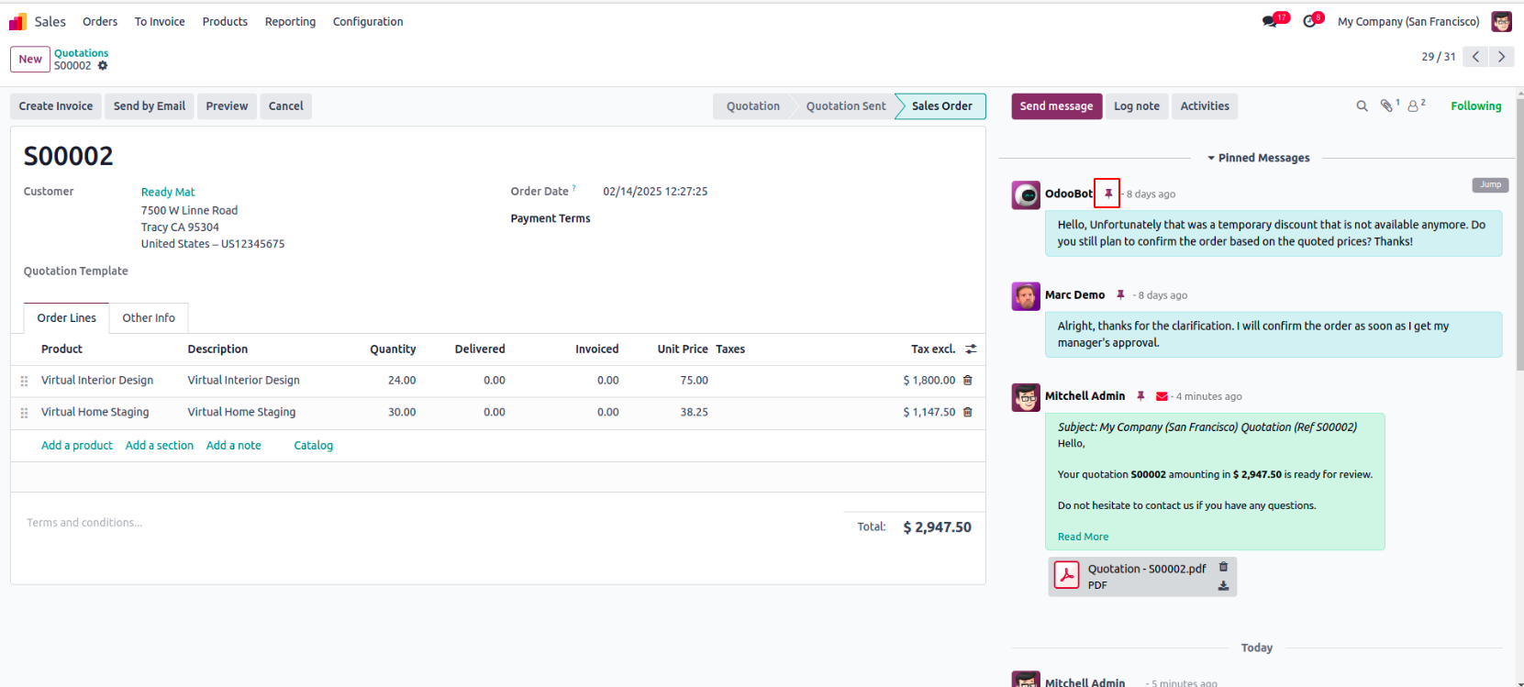Jump to the OdooBot pinned message

pyautogui.click(x=1490, y=184)
